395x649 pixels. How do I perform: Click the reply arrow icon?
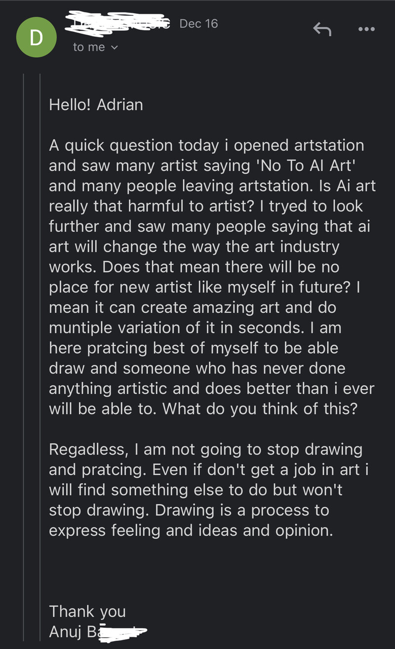[322, 30]
